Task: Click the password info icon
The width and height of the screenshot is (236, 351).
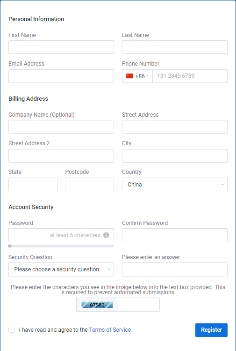Action: [x=106, y=235]
